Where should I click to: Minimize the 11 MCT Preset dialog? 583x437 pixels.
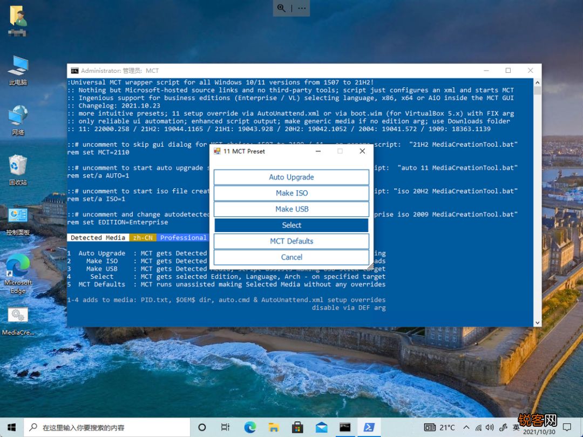pyautogui.click(x=318, y=151)
